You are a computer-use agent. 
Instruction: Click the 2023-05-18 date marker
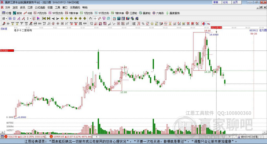click(x=216, y=28)
